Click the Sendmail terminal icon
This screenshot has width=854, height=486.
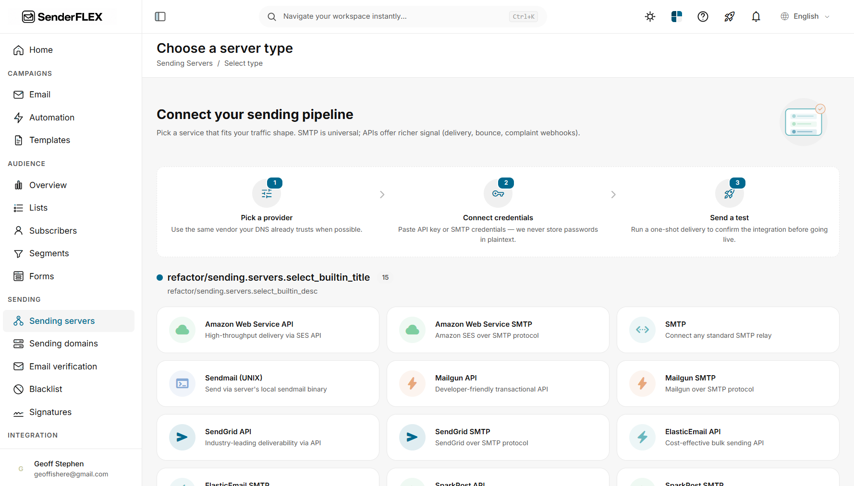pyautogui.click(x=183, y=384)
